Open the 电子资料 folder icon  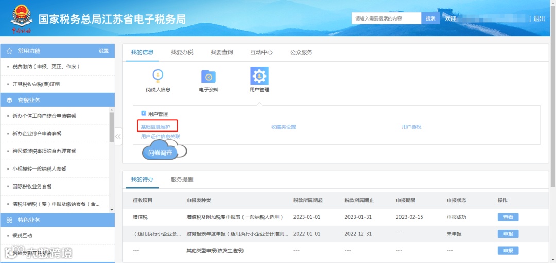(208, 76)
